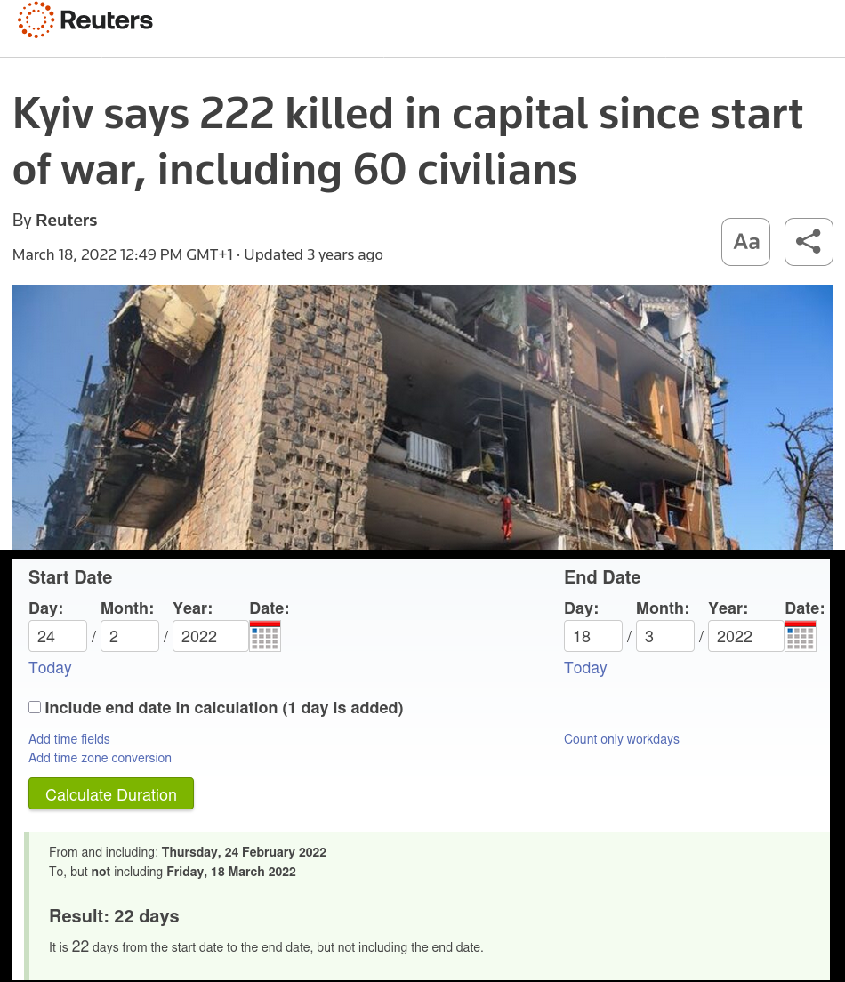845x982 pixels.
Task: Click the Start Date Month field
Action: click(130, 636)
